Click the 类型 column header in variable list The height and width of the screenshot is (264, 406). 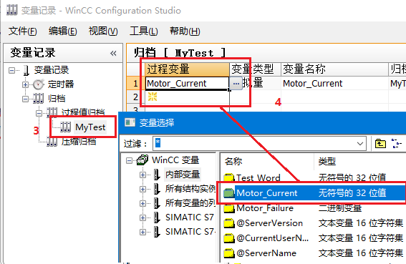[x=360, y=161]
